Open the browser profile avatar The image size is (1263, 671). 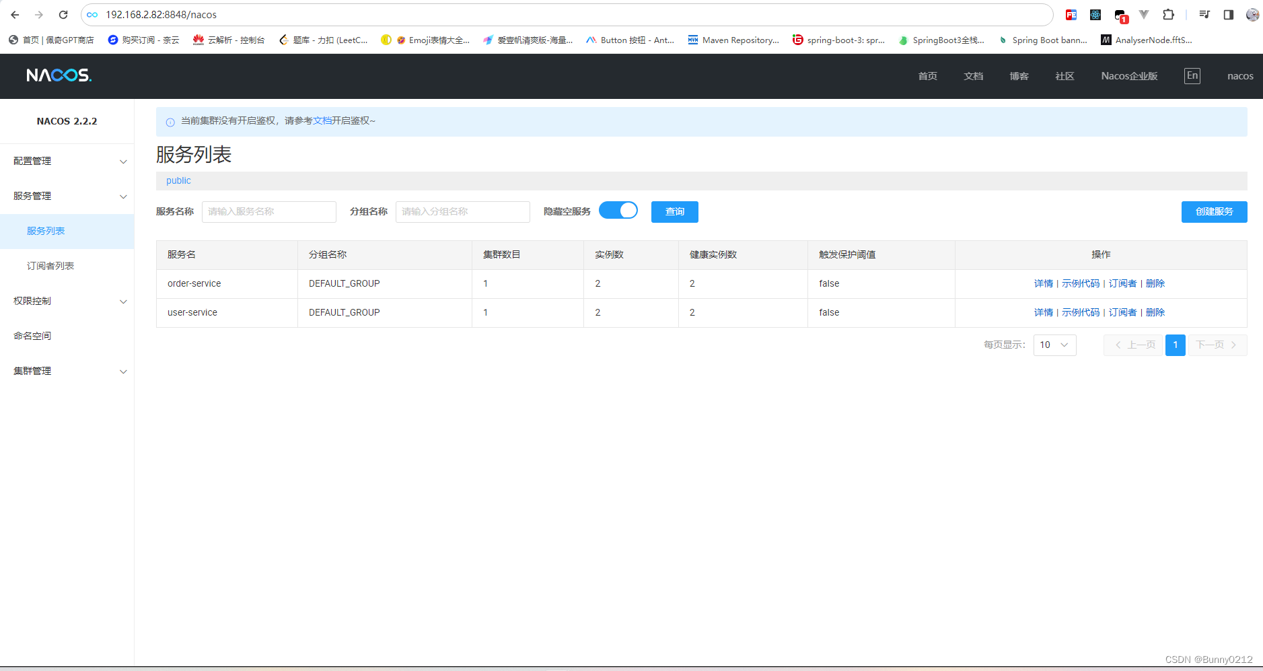1252,15
